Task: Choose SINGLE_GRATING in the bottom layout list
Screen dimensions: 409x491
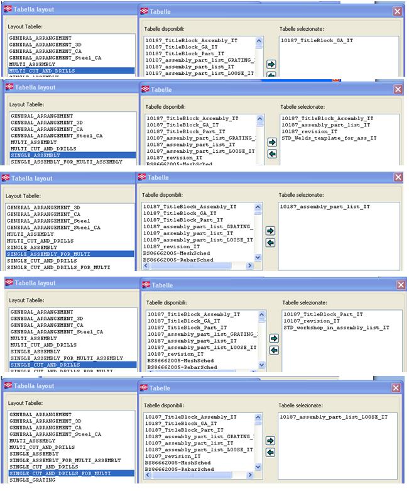Action: point(32,480)
